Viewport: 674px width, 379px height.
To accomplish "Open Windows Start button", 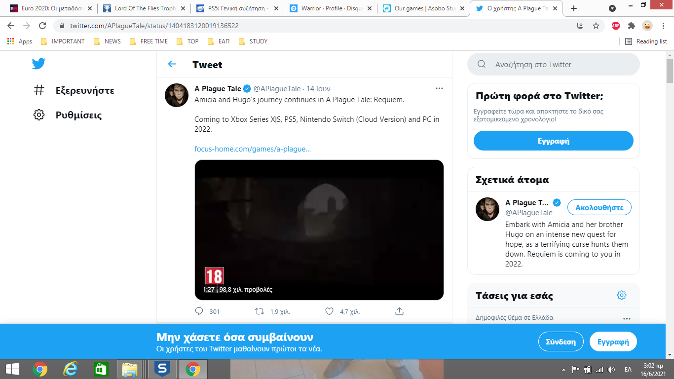I will (x=12, y=369).
